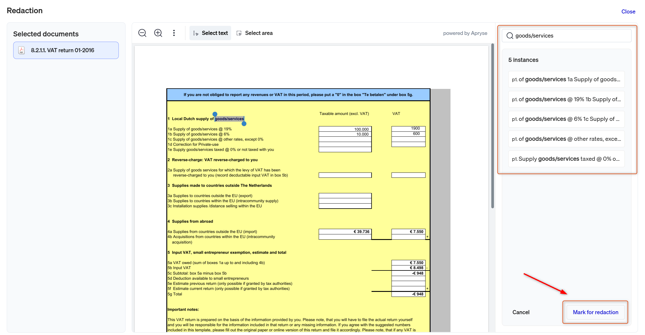Select document 8.2.1.1. VAT return 01-2016
This screenshot has width=645, height=335.
[x=66, y=50]
